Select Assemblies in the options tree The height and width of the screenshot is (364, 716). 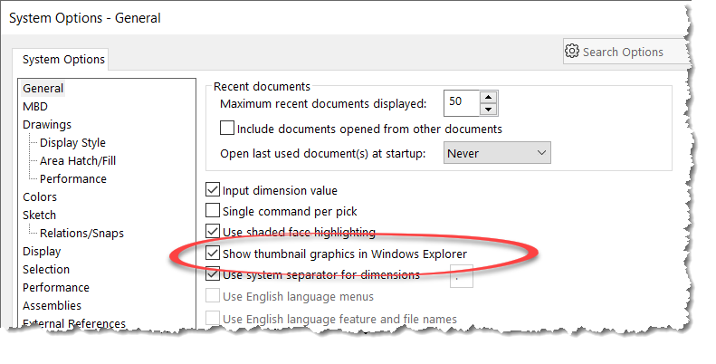coord(53,305)
